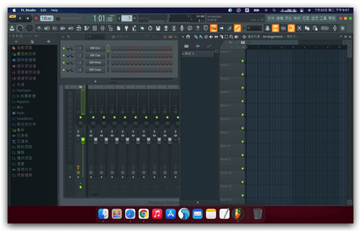
Task: Click the shopping cart icon
Action: [343, 28]
